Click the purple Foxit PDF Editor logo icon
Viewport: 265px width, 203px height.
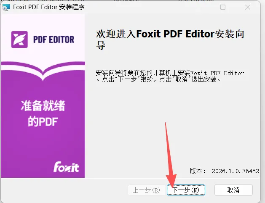click(x=19, y=40)
